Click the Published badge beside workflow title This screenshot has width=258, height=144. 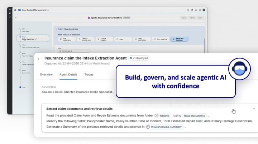[x=126, y=18]
